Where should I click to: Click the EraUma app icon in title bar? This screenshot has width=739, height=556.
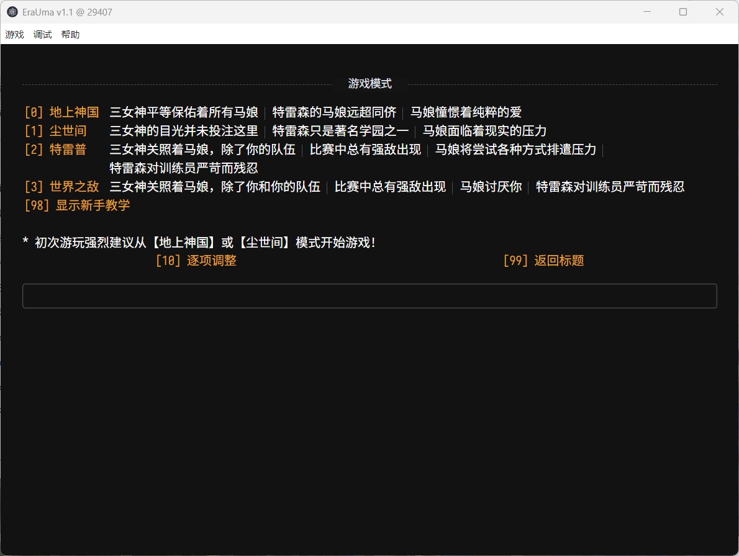point(12,12)
